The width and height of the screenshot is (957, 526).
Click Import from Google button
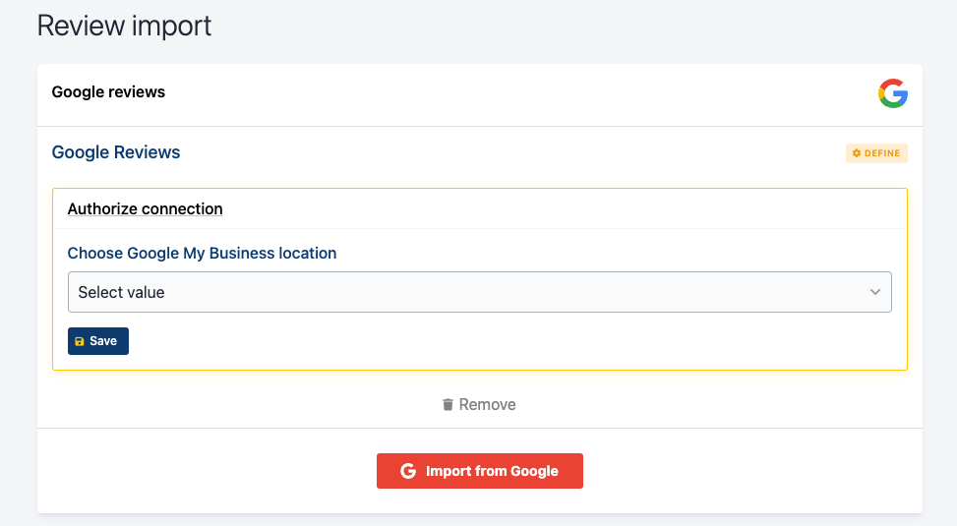(480, 471)
